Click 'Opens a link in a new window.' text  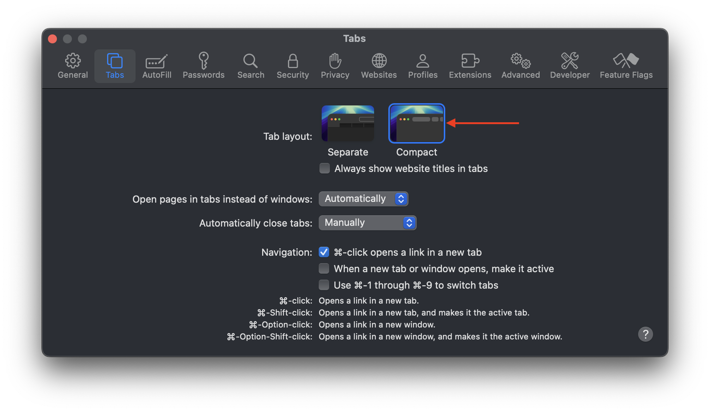tap(377, 325)
